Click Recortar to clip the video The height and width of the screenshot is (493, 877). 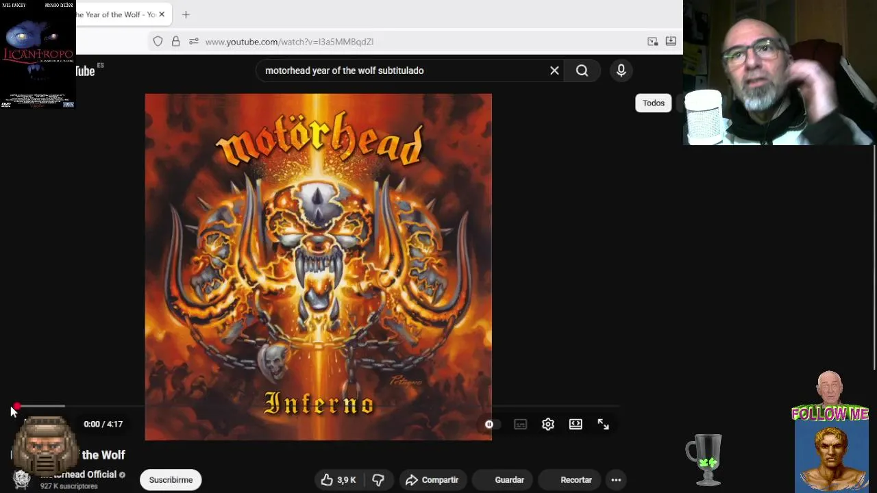tap(569, 480)
